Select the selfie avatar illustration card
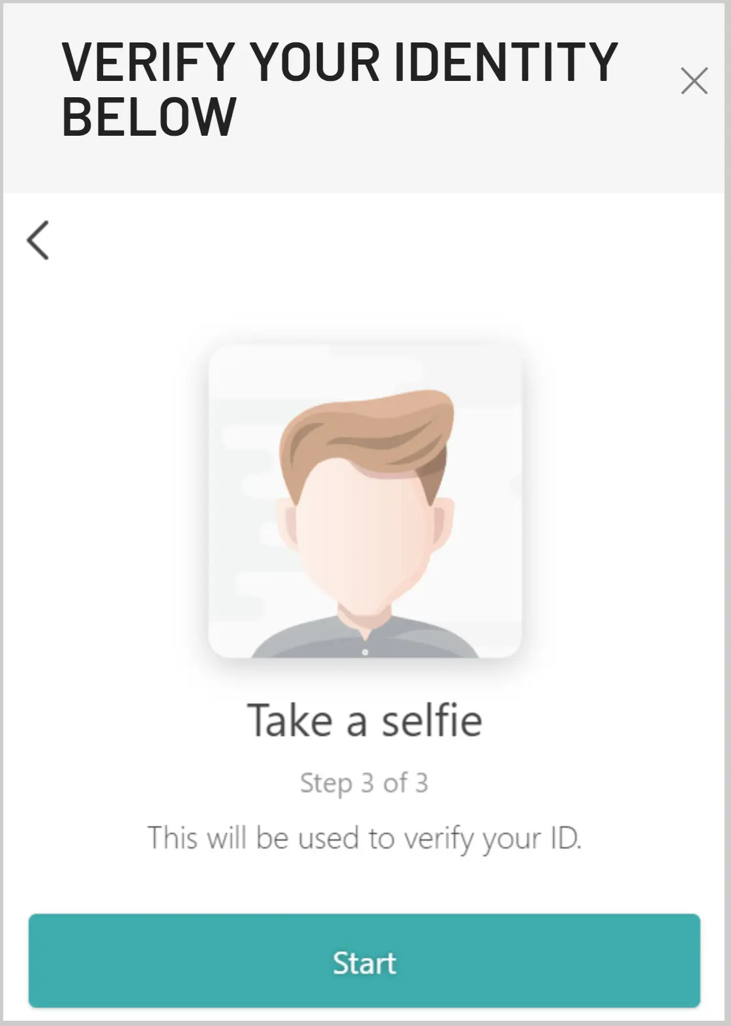 click(x=365, y=501)
